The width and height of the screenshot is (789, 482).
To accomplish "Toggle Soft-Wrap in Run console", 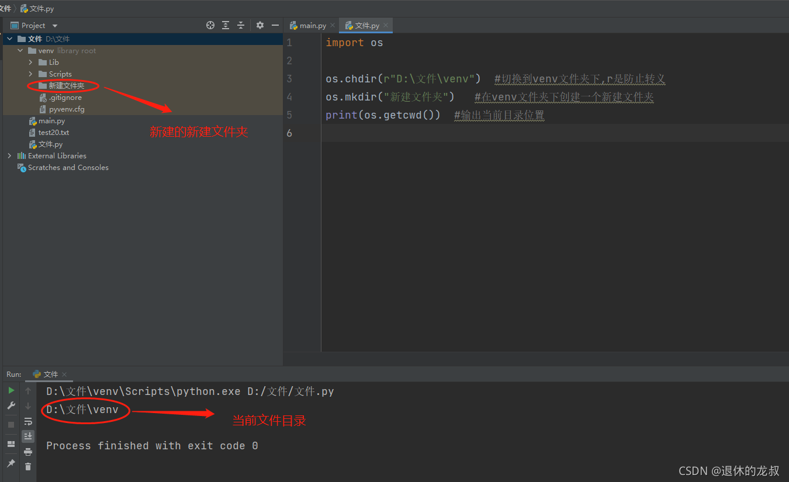I will (28, 421).
